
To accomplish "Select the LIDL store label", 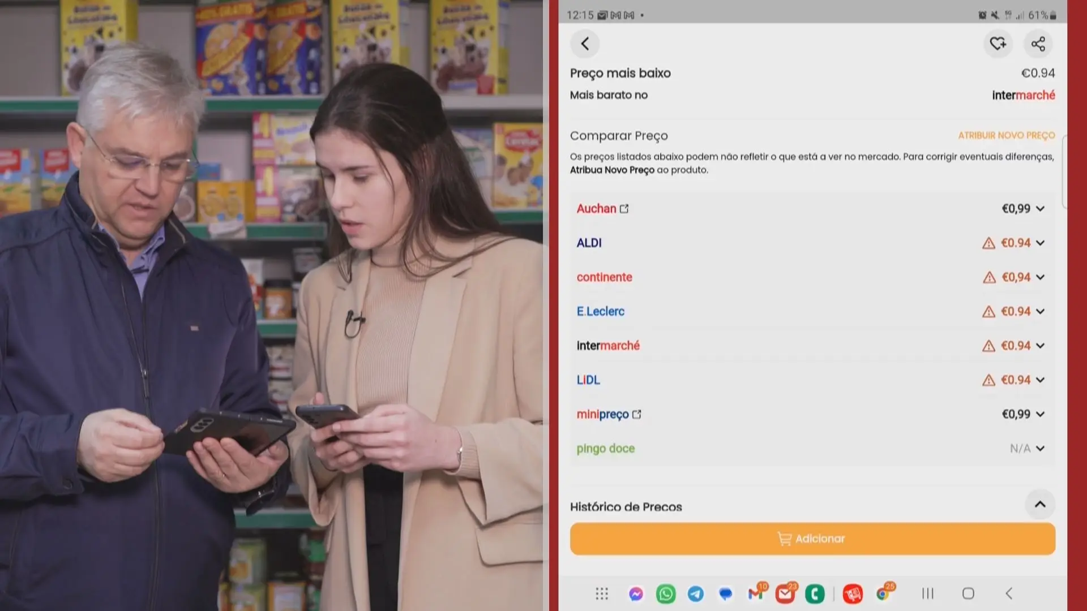I will [x=588, y=380].
